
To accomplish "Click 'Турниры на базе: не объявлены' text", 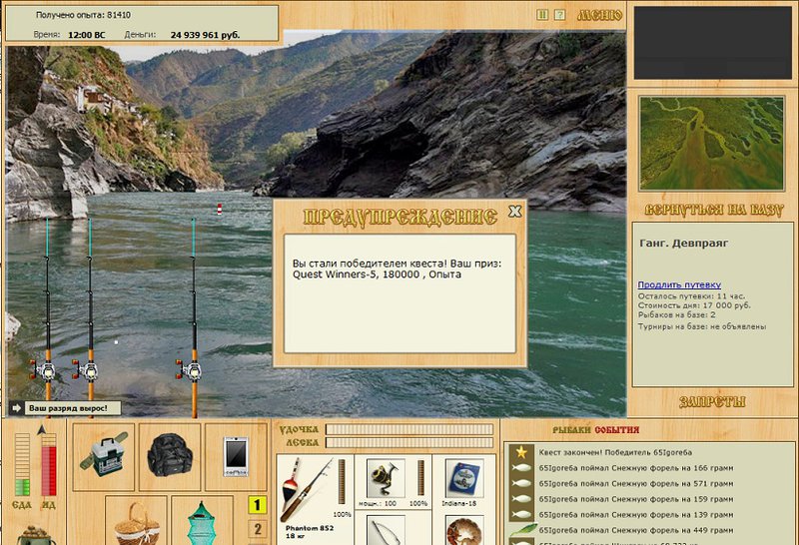I will click(702, 326).
